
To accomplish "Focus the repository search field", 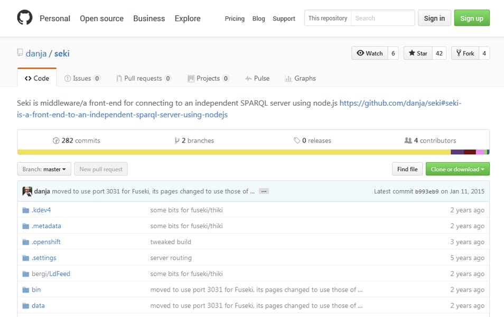I will 382,18.
